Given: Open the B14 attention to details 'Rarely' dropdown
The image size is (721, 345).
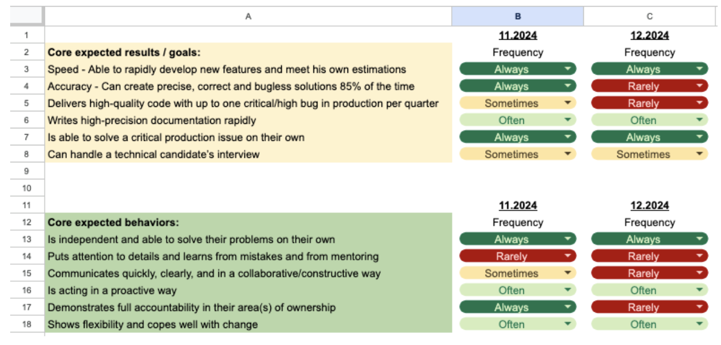Looking at the screenshot, I should click(x=518, y=256).
